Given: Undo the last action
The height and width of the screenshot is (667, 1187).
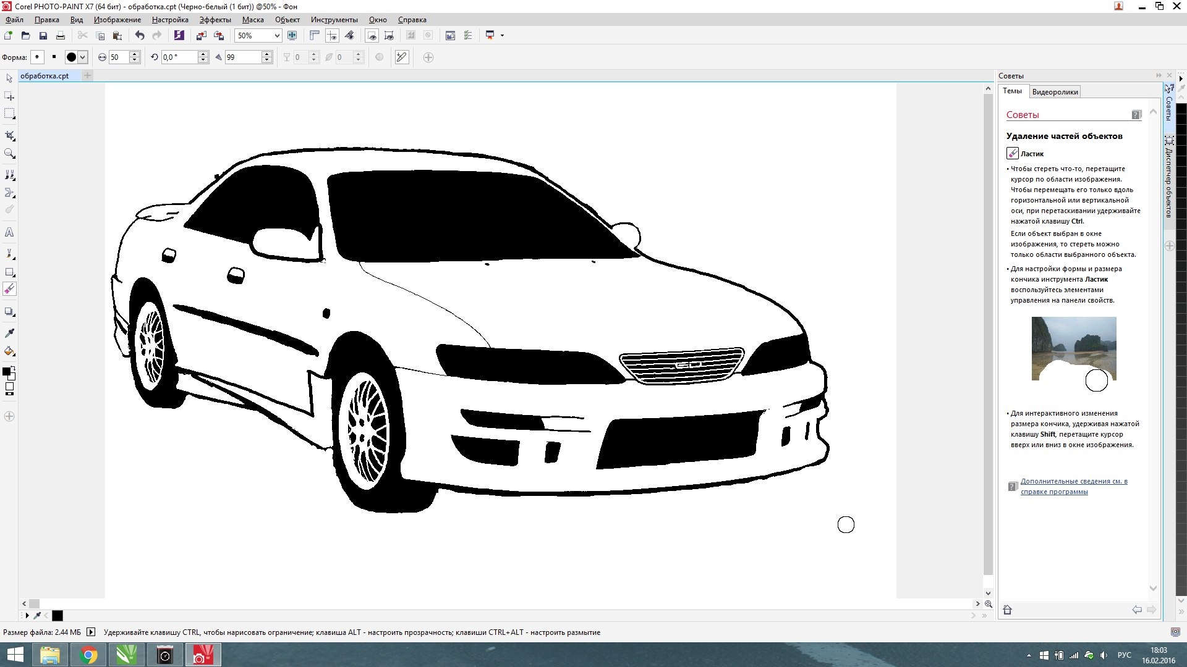Looking at the screenshot, I should (140, 36).
